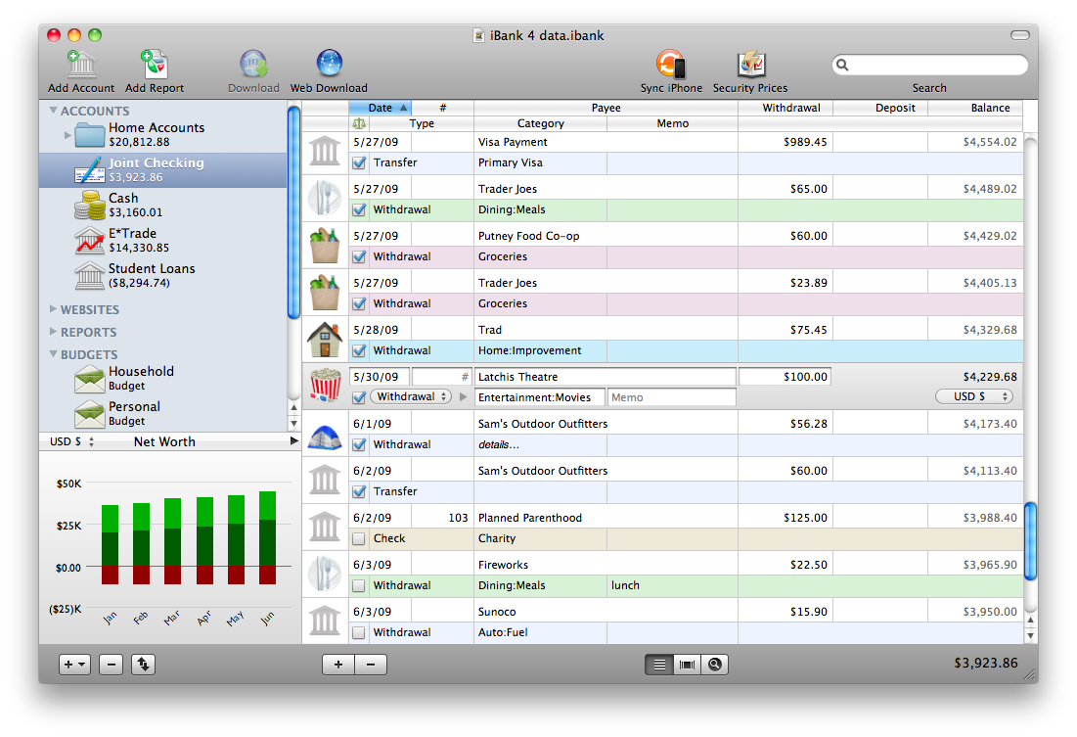Click the $100.00 withdrawal amount field
The width and height of the screenshot is (1077, 737).
click(x=785, y=377)
